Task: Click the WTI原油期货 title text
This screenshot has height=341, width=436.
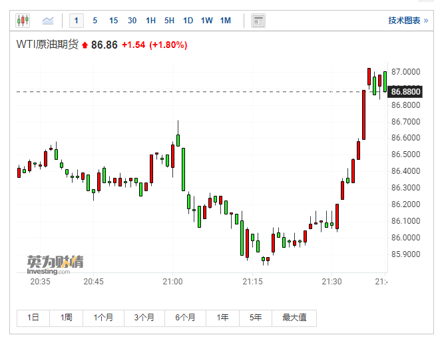Action: (47, 45)
